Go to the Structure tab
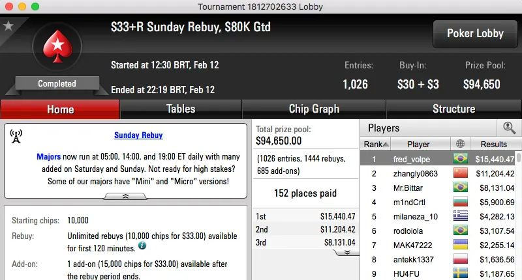522x280 pixels. 453,109
